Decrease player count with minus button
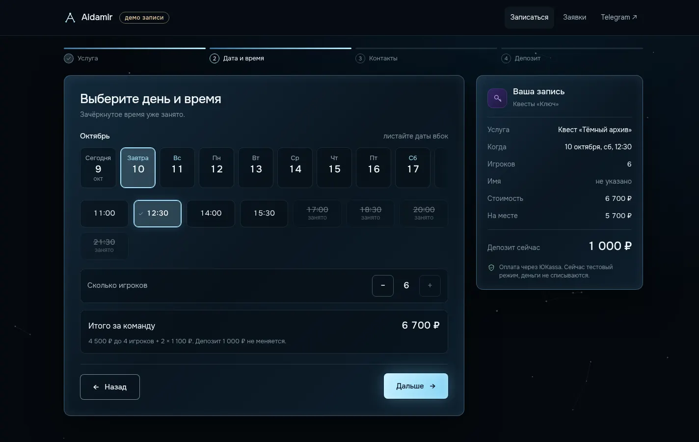The image size is (699, 442). pos(383,286)
